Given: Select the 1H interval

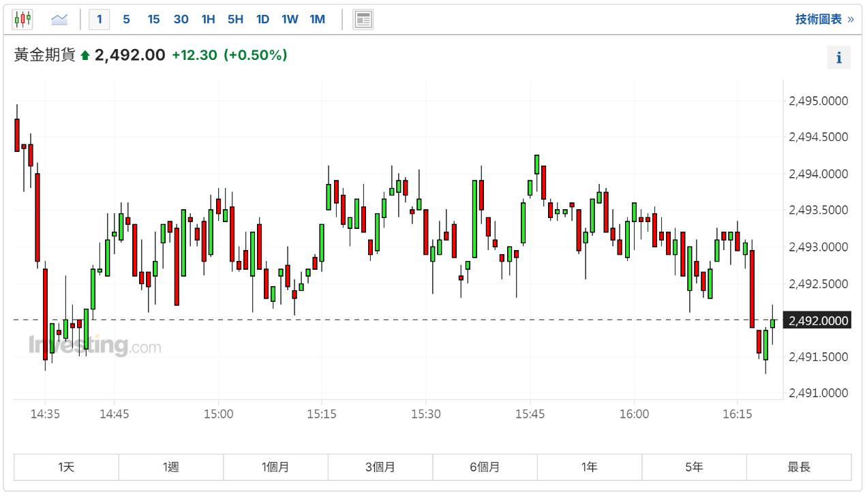Looking at the screenshot, I should coord(208,19).
